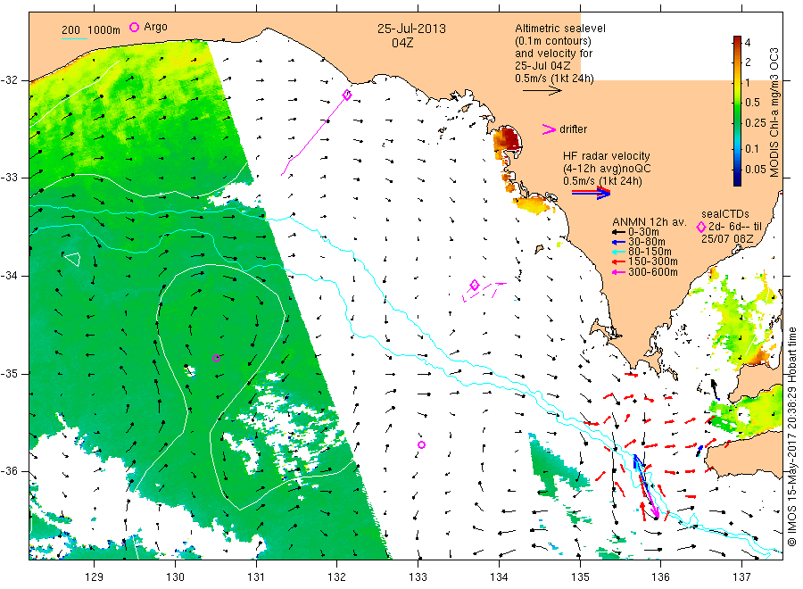The width and height of the screenshot is (803, 589).
Task: Click the sealCTD diamond near 132E on the coast
Action: 347,95
